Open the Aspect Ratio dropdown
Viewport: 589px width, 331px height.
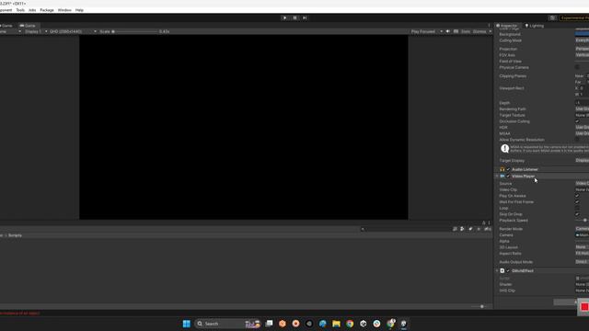(x=582, y=254)
